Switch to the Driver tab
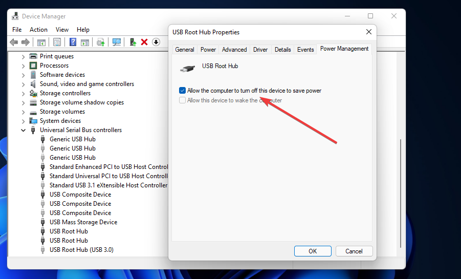Viewport: 461px width, 279px height. coord(260,50)
